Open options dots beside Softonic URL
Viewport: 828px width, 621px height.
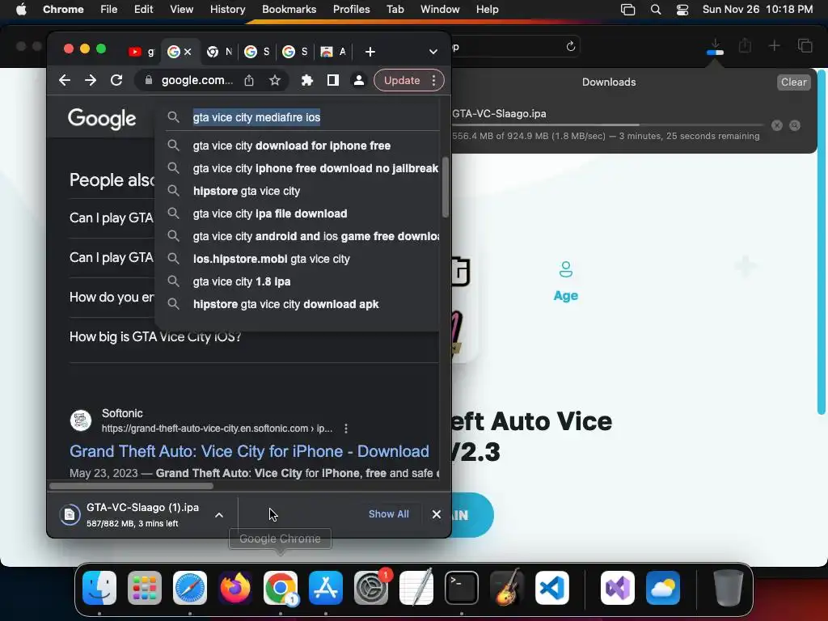346,429
